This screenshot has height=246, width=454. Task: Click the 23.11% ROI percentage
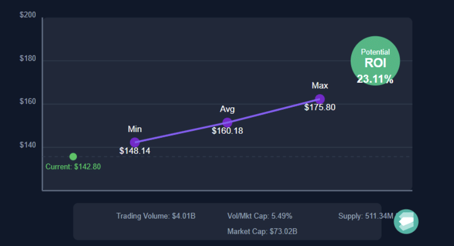point(375,79)
